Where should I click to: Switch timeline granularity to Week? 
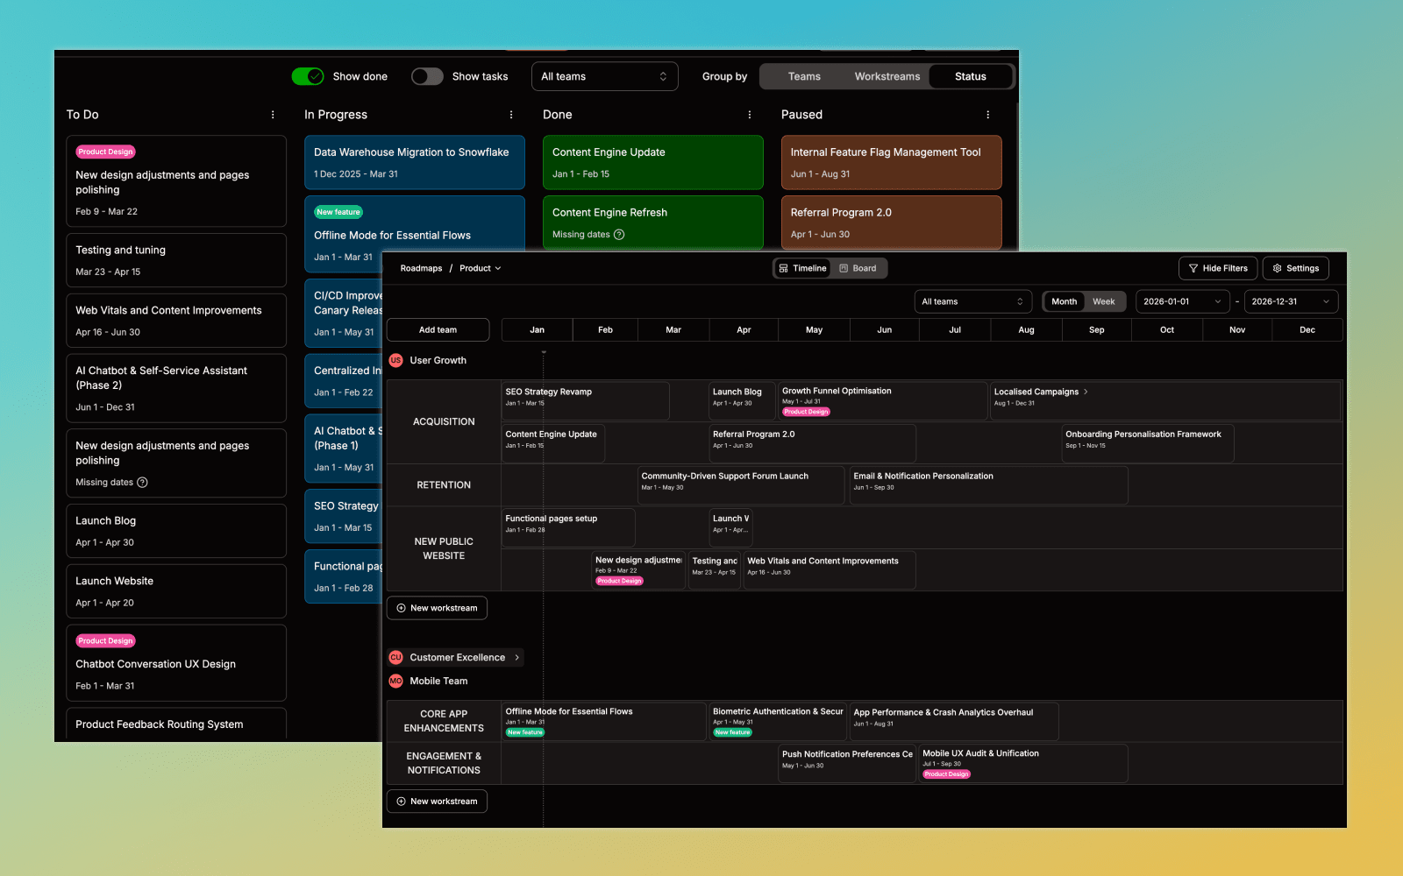(x=1104, y=301)
